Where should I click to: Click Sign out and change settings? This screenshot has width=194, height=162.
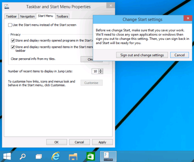(142, 55)
